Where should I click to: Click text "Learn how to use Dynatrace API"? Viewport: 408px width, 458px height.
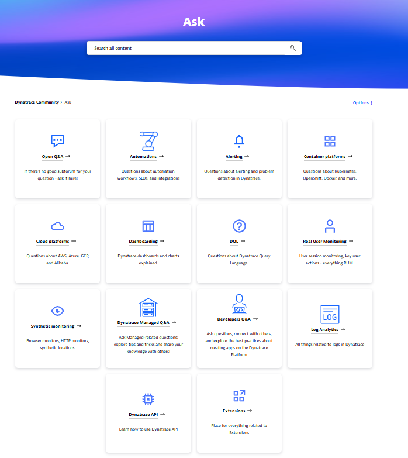[x=148, y=429]
